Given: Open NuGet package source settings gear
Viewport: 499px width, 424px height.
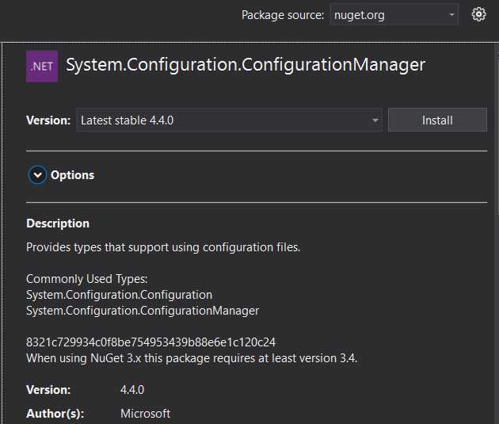Looking at the screenshot, I should 478,14.
